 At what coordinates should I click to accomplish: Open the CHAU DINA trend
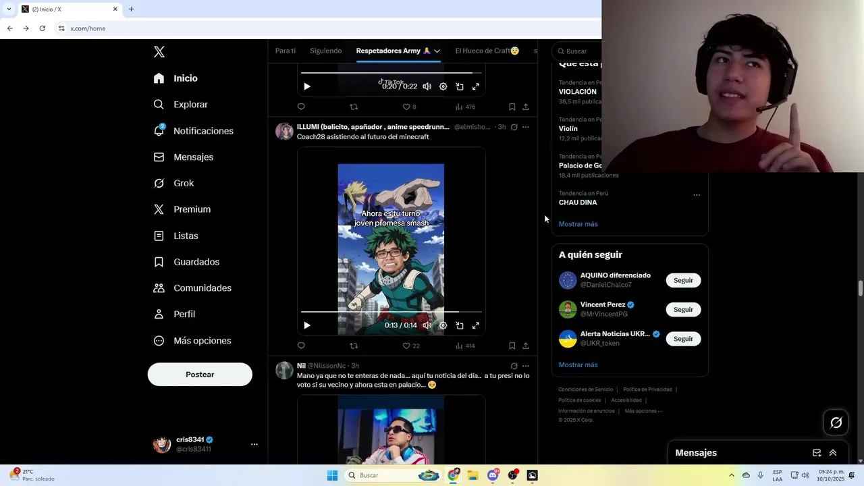pyautogui.click(x=578, y=202)
